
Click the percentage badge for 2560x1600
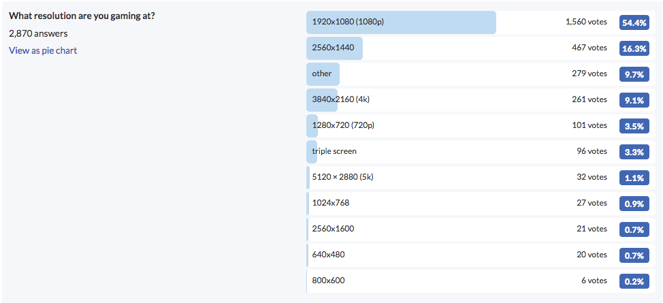click(633, 229)
